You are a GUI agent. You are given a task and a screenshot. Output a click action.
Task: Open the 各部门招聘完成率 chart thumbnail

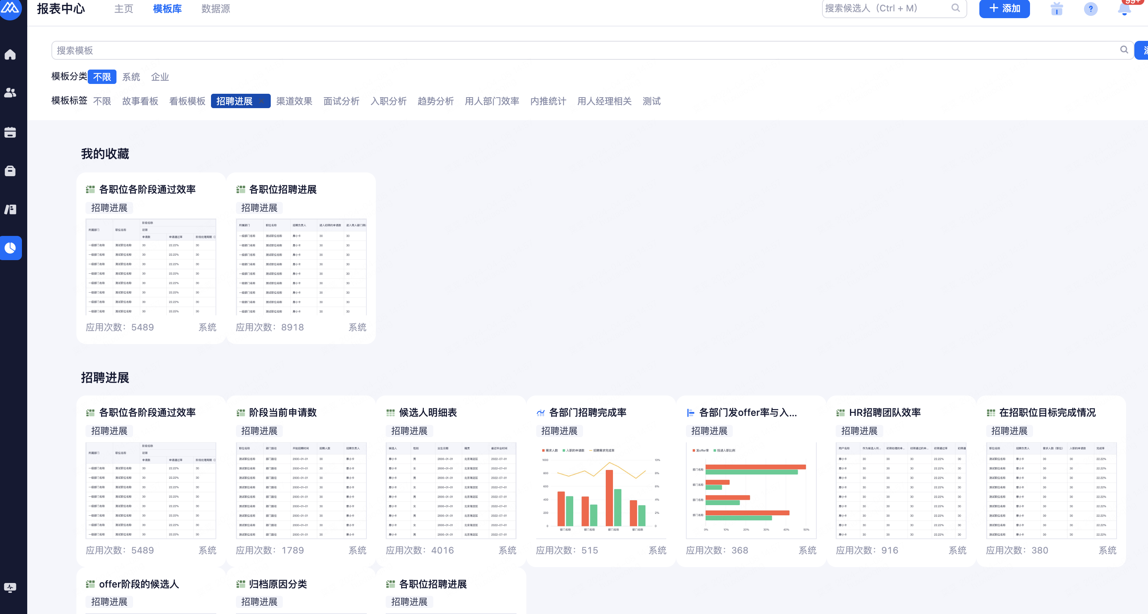(x=601, y=490)
